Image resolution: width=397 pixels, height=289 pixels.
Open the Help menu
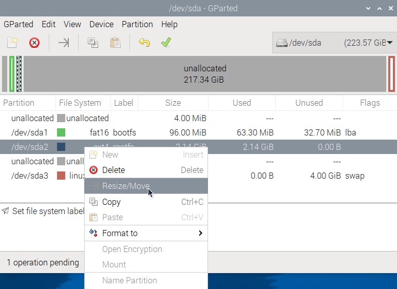tap(169, 24)
